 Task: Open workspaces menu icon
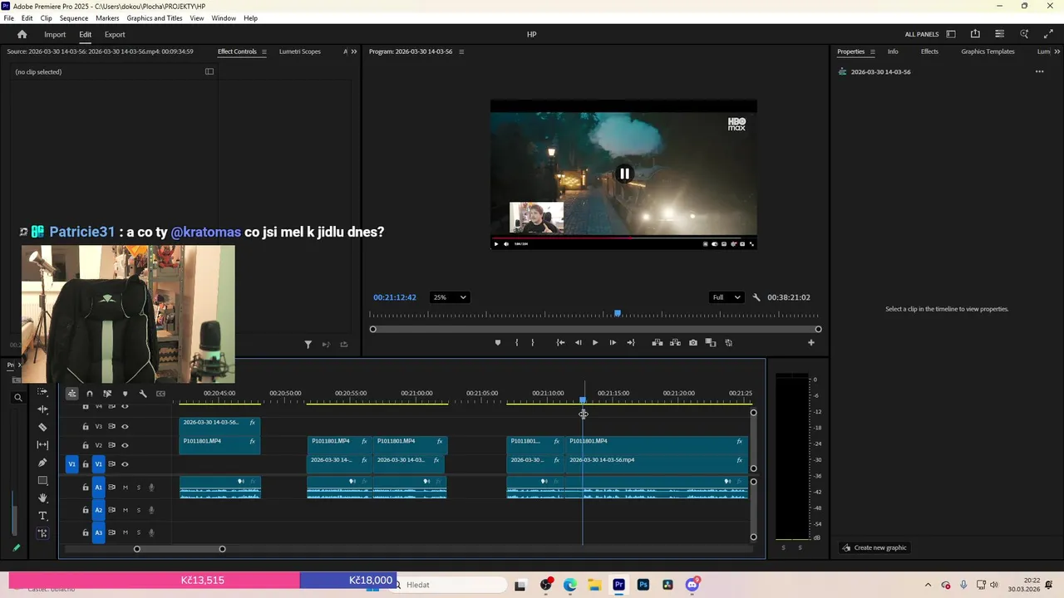click(x=951, y=34)
